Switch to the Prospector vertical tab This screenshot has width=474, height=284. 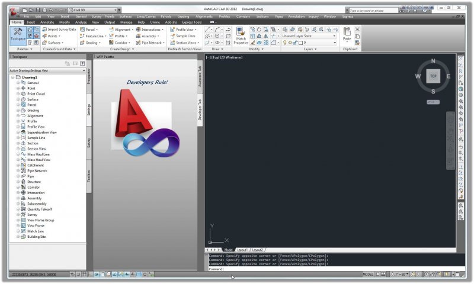[x=89, y=76]
